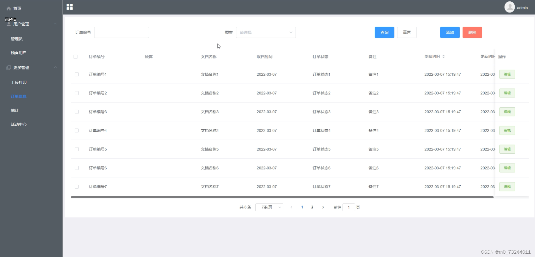Select 订单信息 menu item
The width and height of the screenshot is (535, 257).
coord(19,96)
